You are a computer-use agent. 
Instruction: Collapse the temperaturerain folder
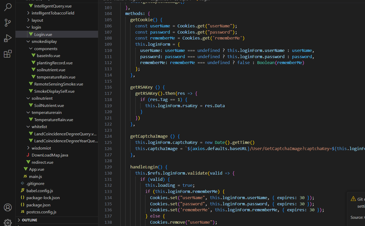28,112
